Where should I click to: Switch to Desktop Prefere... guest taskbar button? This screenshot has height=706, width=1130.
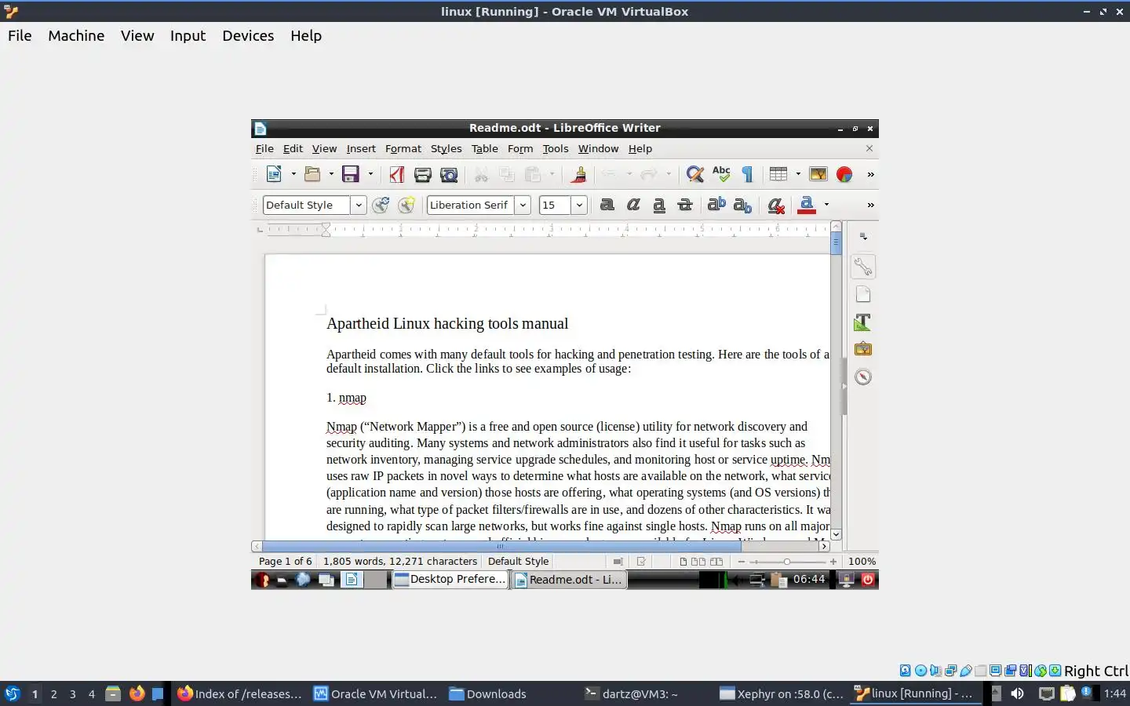tap(450, 580)
